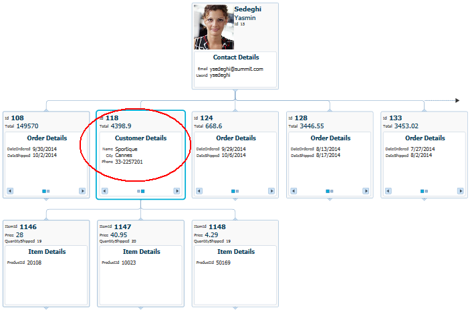Viewport: 470px width, 314px height.
Task: Expand items below order 133 card
Action: pos(424,199)
